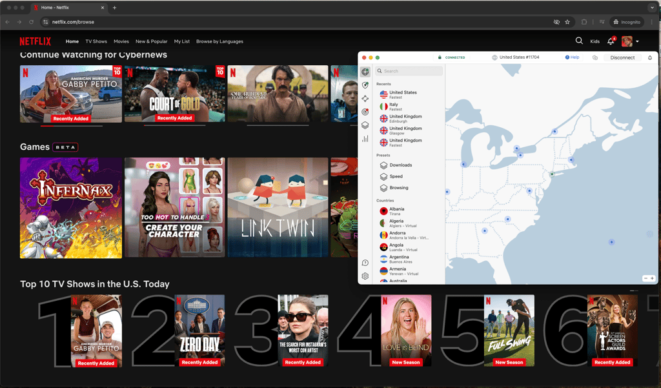Open VPN settings gear icon

[365, 276]
